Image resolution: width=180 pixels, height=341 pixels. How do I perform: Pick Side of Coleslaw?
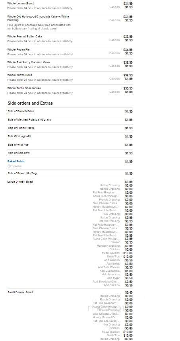[19, 153]
